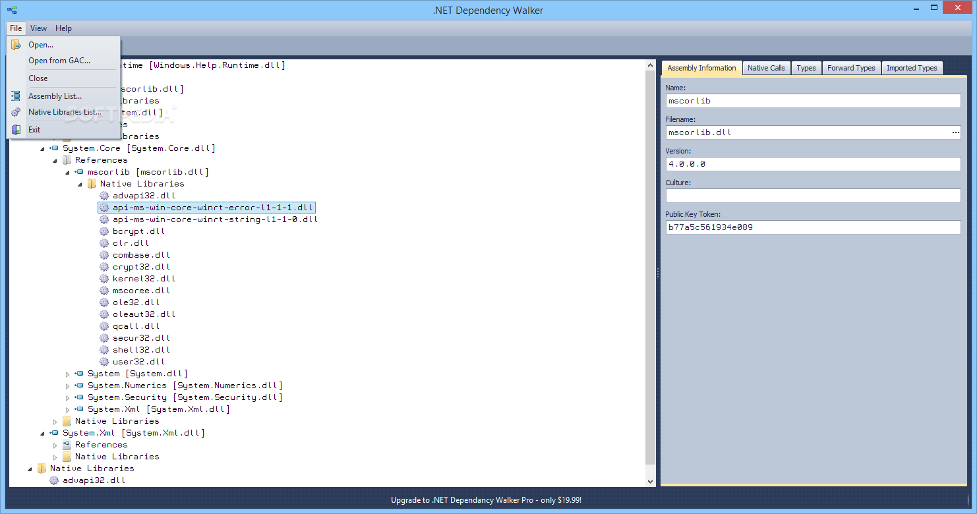Click gear icon next to secur32.dll
Viewport: 977px width, 514px height.
tap(104, 338)
